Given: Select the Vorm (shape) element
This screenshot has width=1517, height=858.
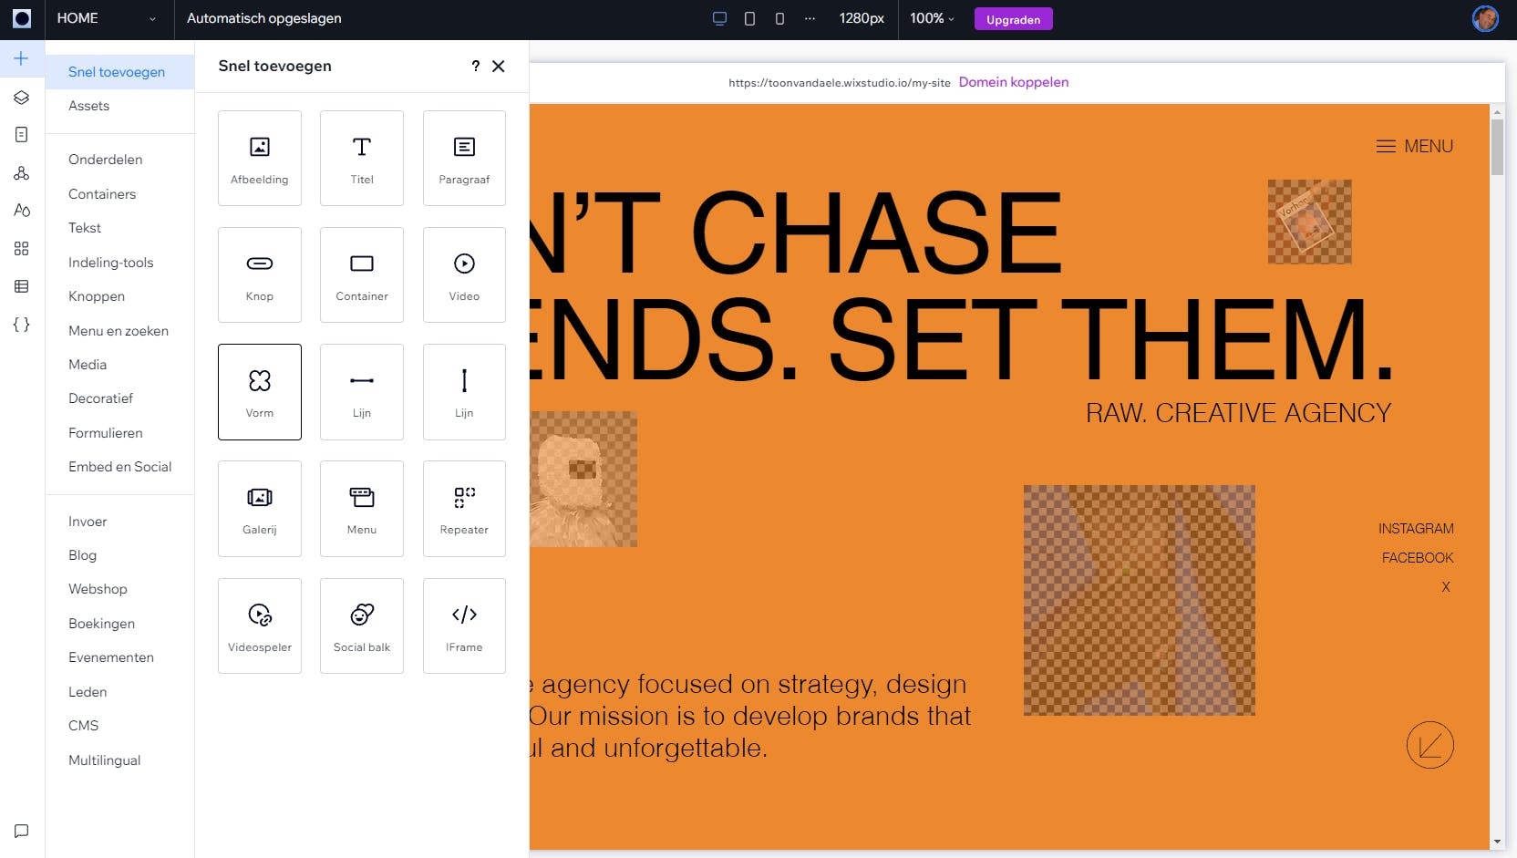Looking at the screenshot, I should tap(259, 391).
